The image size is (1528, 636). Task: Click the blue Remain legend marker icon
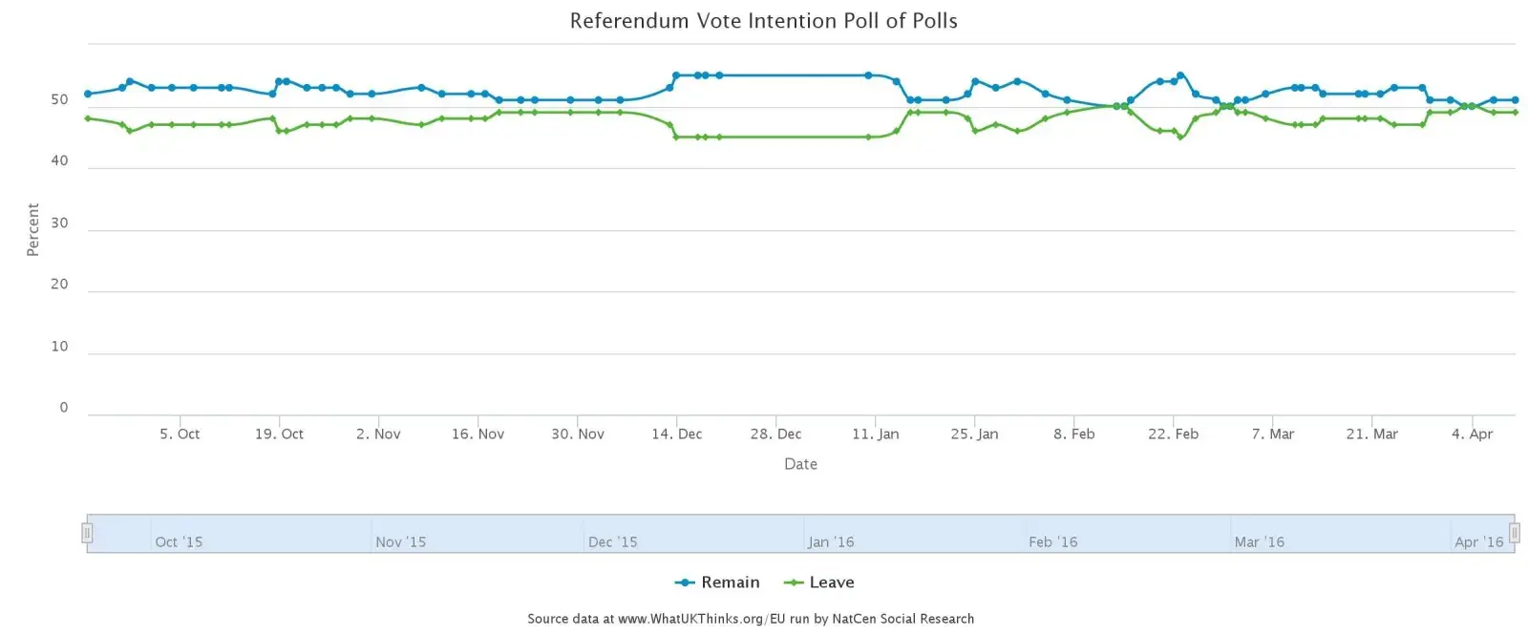coord(685,583)
